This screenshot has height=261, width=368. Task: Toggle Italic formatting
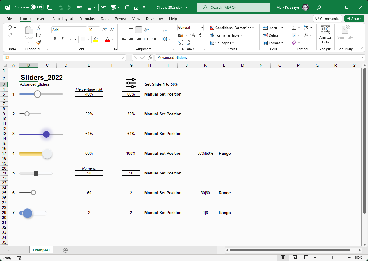tap(62, 39)
